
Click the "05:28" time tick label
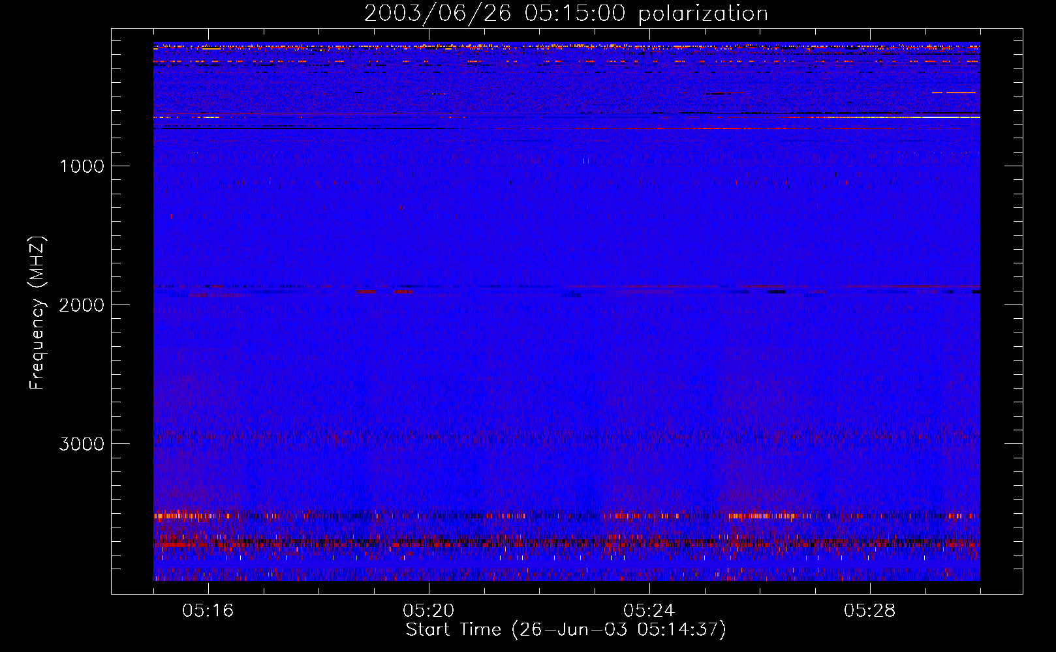[x=870, y=611]
